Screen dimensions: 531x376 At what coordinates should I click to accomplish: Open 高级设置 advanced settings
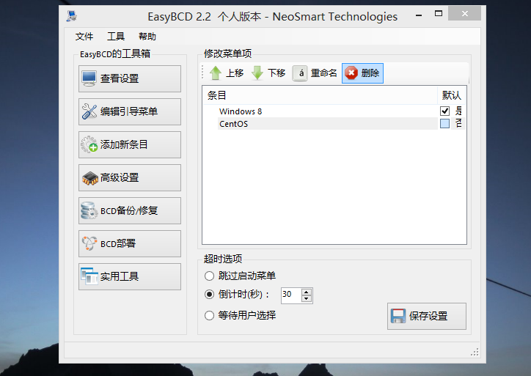tap(130, 177)
